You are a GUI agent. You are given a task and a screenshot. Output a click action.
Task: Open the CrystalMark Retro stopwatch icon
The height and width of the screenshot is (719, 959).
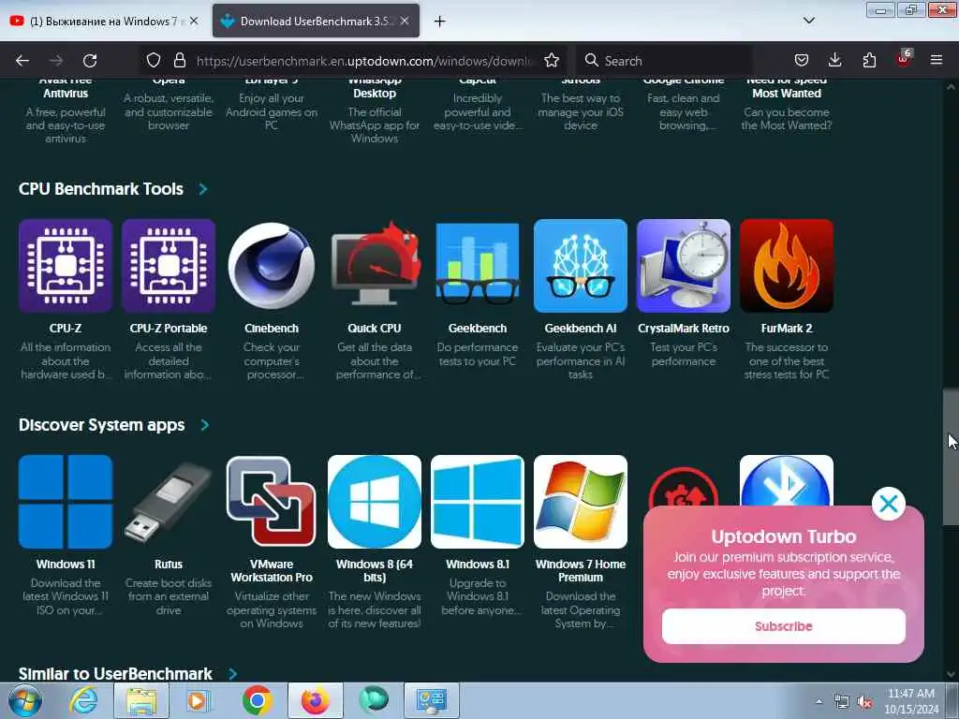point(683,266)
